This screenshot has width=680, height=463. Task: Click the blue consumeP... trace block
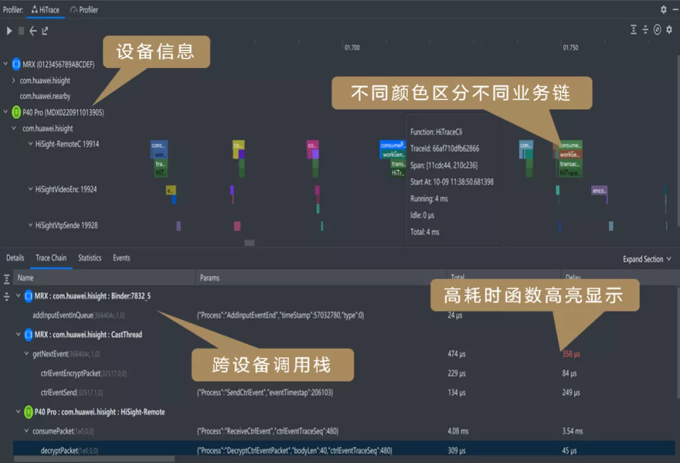[392, 145]
